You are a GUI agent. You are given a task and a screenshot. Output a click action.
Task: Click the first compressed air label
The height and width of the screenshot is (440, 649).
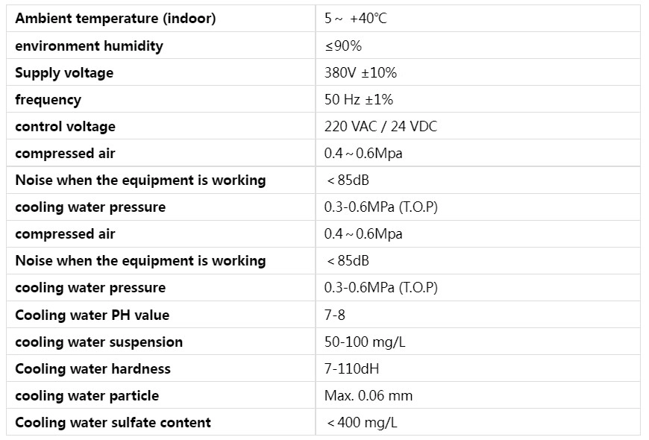(x=65, y=154)
